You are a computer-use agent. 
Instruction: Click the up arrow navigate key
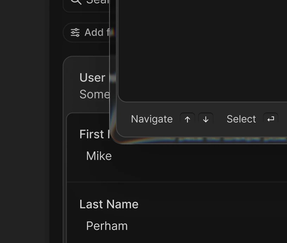187,119
